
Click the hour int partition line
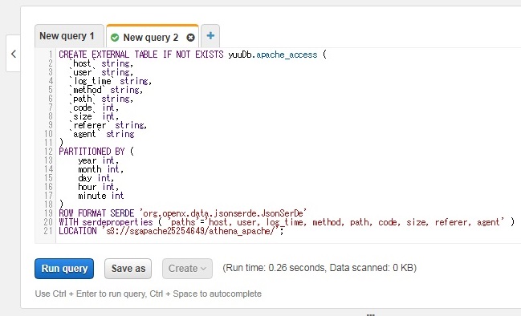pyautogui.click(x=99, y=187)
